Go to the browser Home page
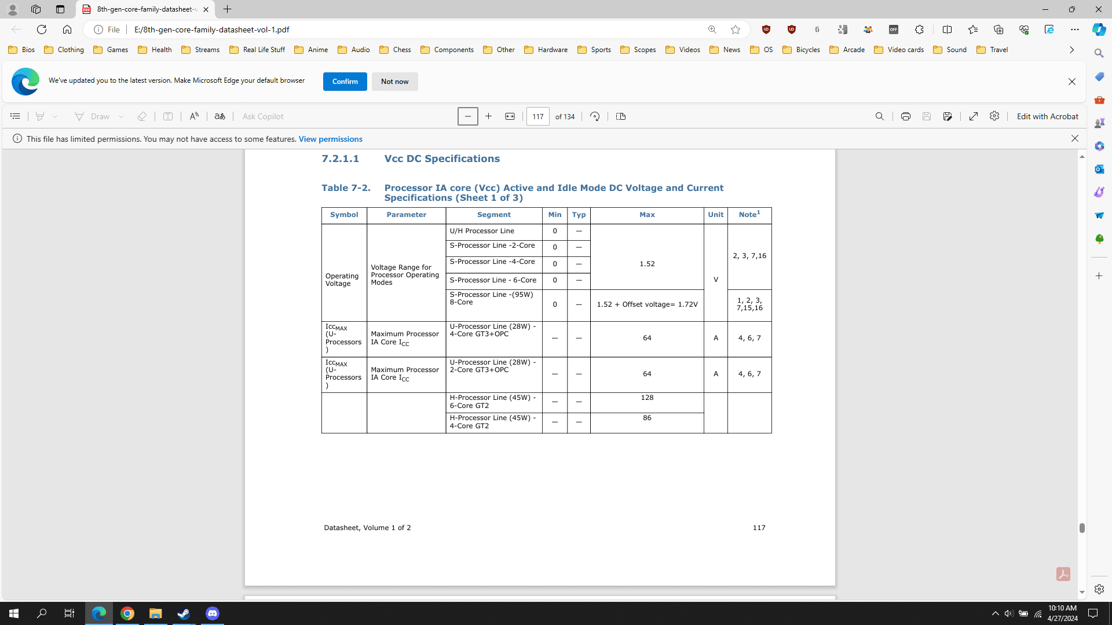Image resolution: width=1112 pixels, height=625 pixels. coord(67,30)
